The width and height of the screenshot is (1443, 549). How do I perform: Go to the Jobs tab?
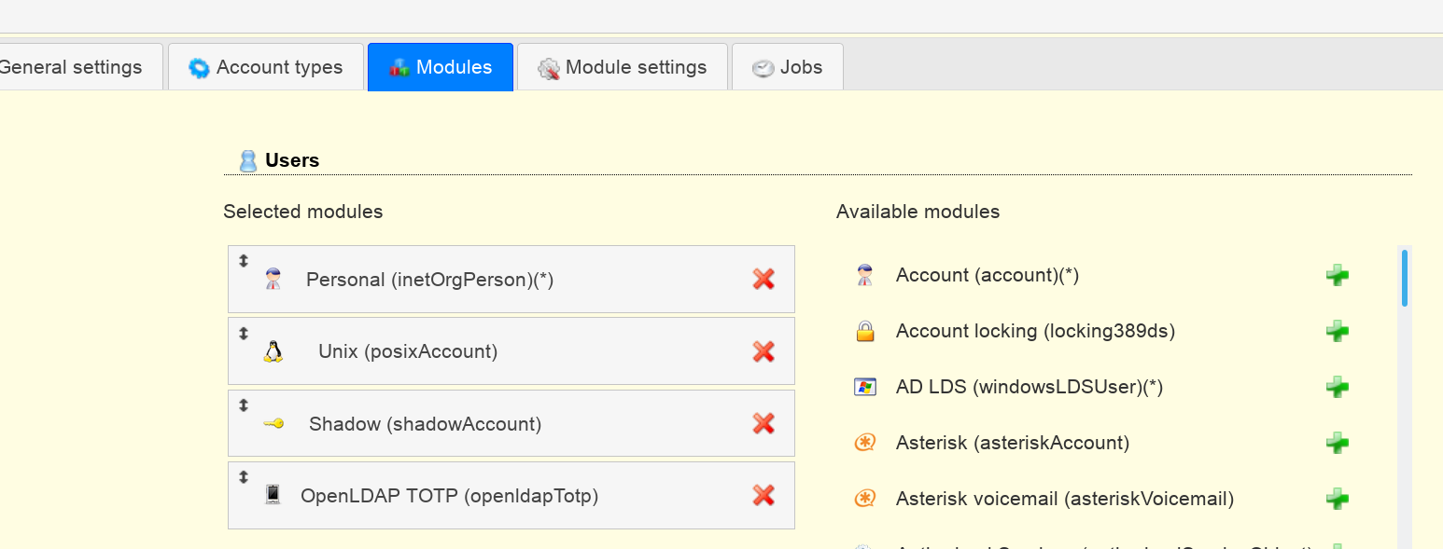[788, 67]
